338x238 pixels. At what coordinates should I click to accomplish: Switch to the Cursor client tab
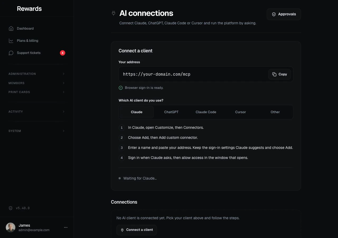click(x=241, y=112)
